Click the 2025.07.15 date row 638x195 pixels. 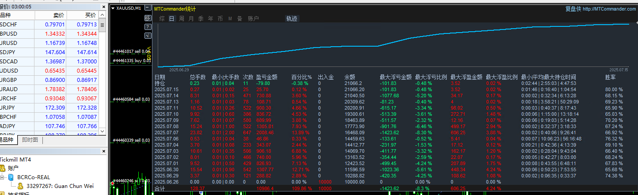coord(166,89)
